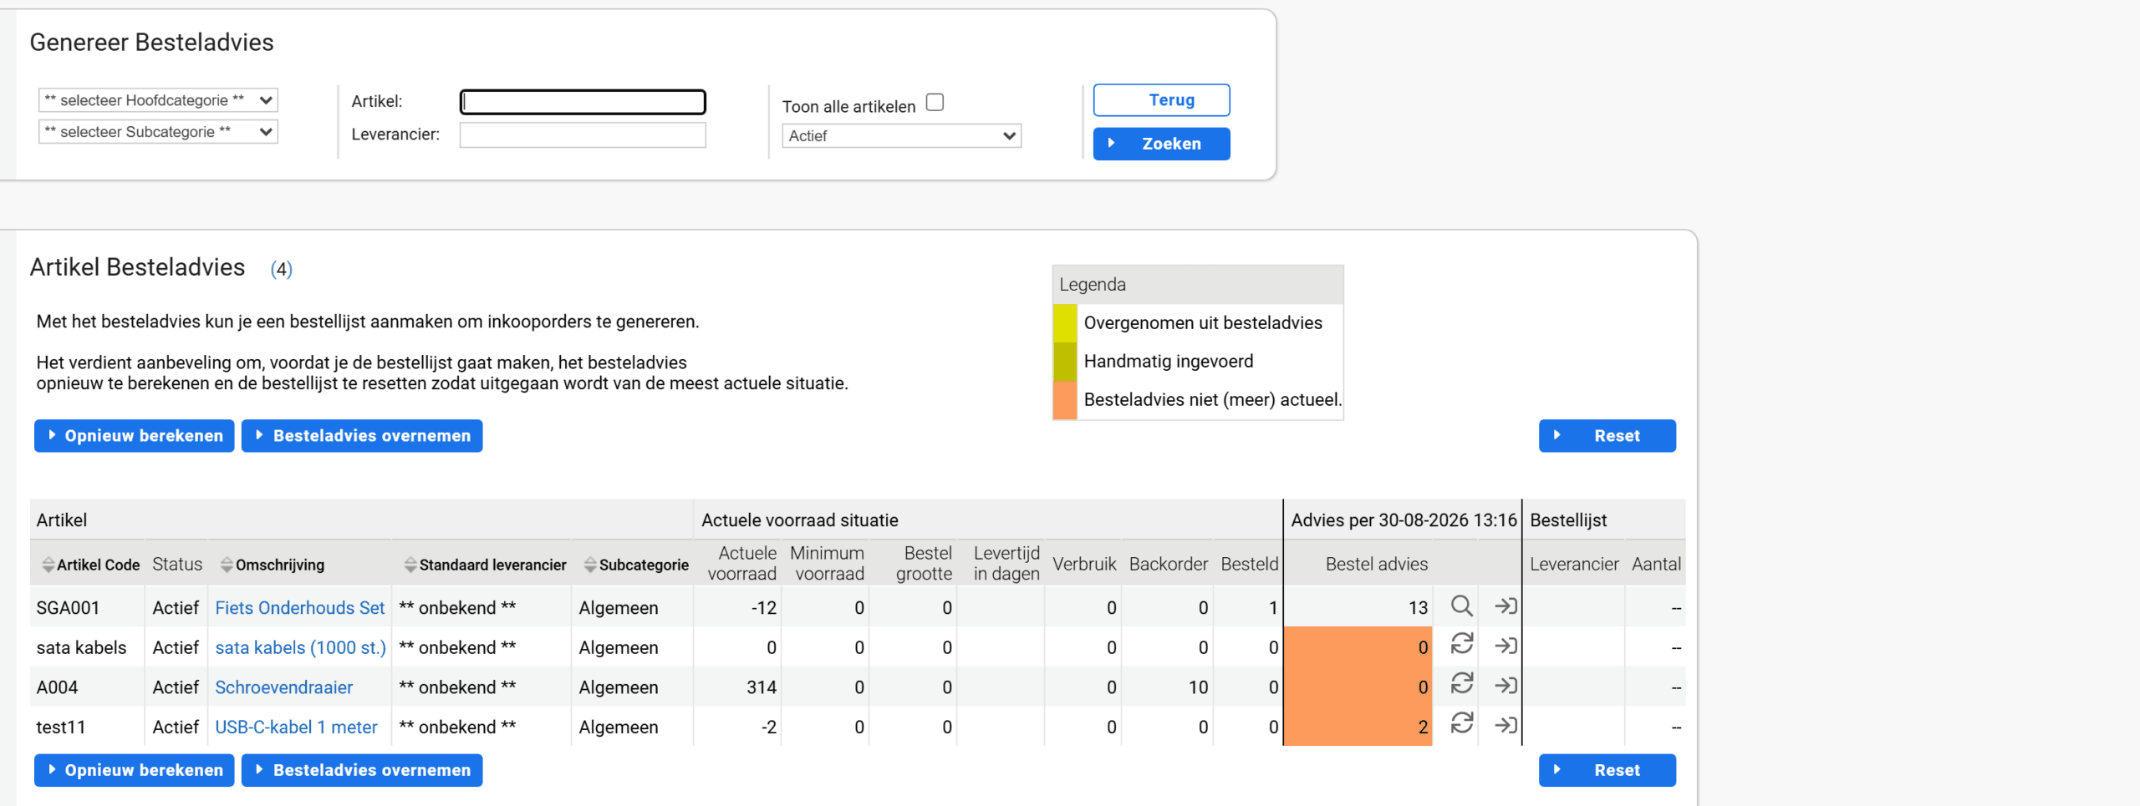Start the search with the Zoeken button
The width and height of the screenshot is (2140, 806).
click(x=1161, y=144)
